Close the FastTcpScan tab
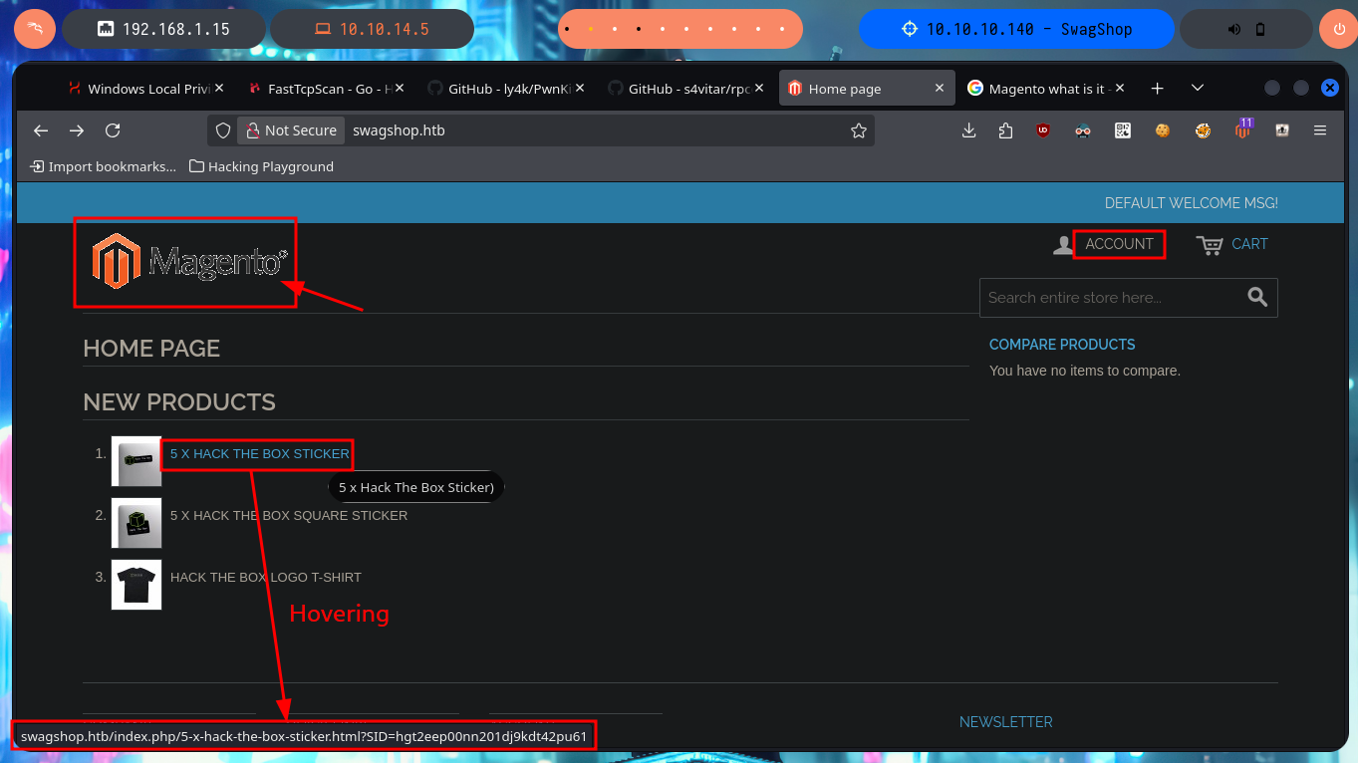Image resolution: width=1358 pixels, height=763 pixels. [x=400, y=89]
